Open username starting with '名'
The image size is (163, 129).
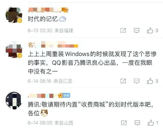tap(53, 45)
